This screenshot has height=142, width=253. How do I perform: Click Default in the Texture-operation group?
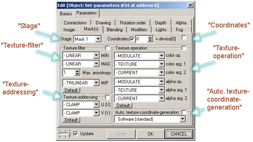(123, 105)
